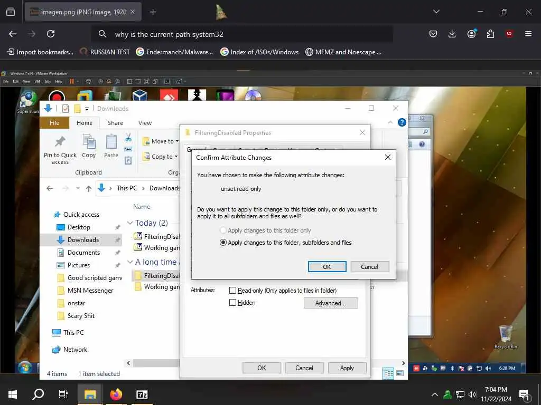The image size is (541, 405).
Task: Click Apply in FilteringDisabled Properties
Action: pos(347,368)
